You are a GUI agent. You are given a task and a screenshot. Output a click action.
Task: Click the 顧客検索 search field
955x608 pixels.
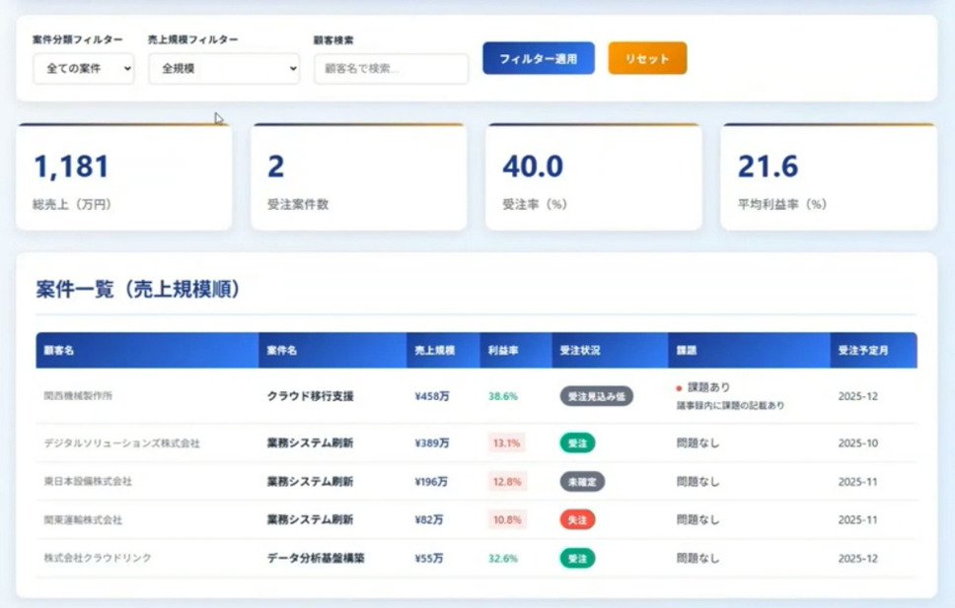pos(391,69)
